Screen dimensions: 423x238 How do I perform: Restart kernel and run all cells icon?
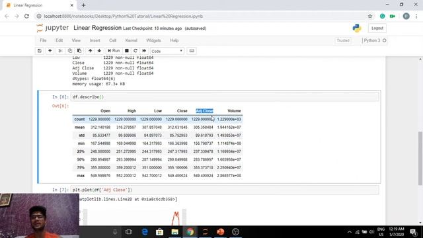click(x=144, y=51)
